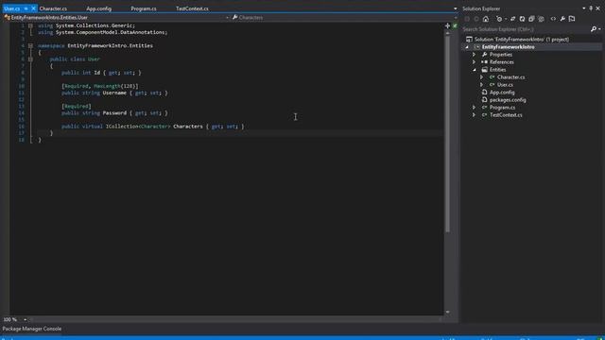Click the scroll down arrow of editor

447,312
